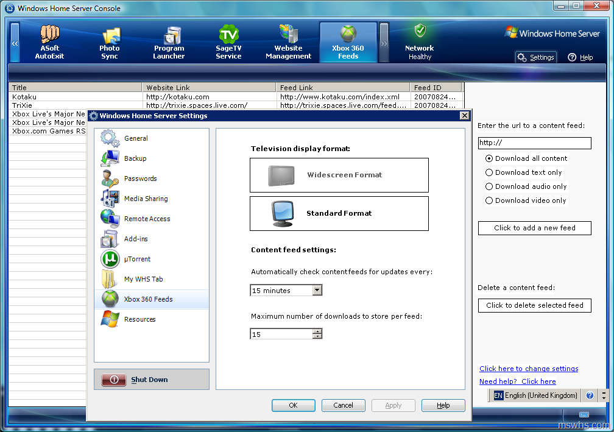Select the Xbox 360 Feeds console tab

pyautogui.click(x=348, y=42)
